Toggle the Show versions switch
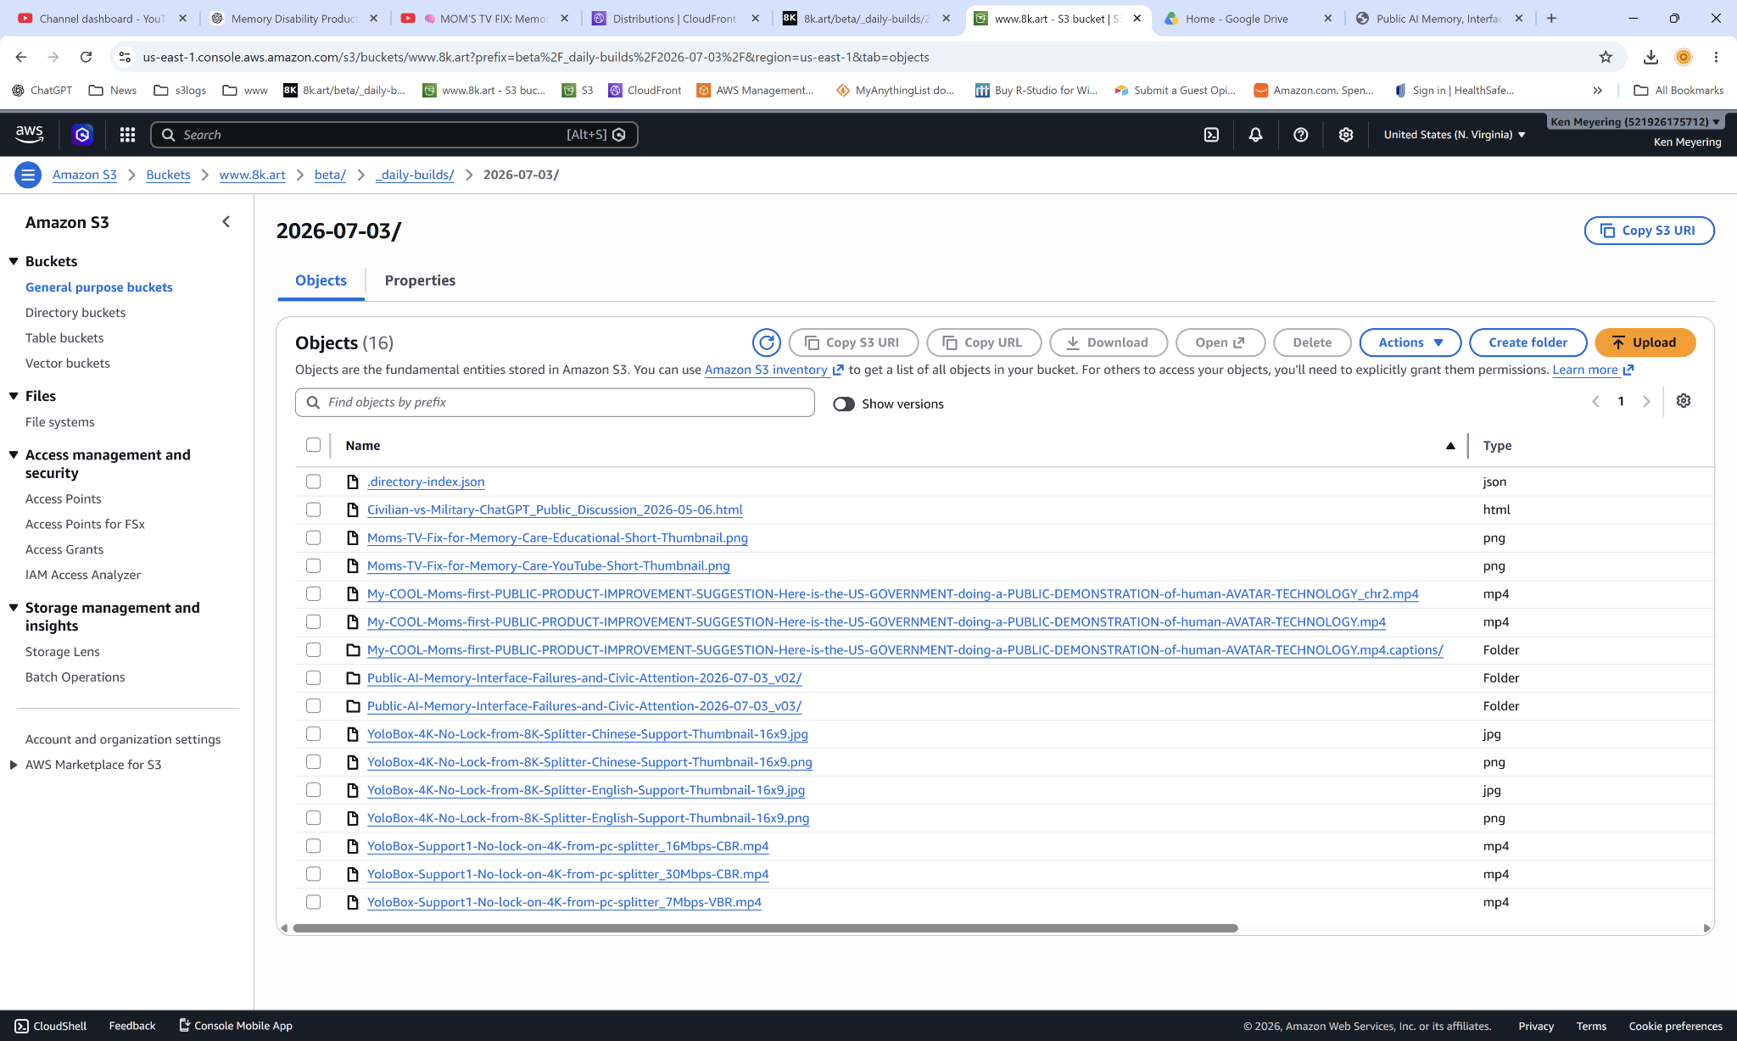The image size is (1737, 1041). tap(843, 404)
